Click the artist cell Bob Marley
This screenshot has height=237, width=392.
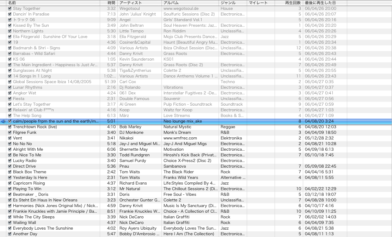(x=130, y=127)
